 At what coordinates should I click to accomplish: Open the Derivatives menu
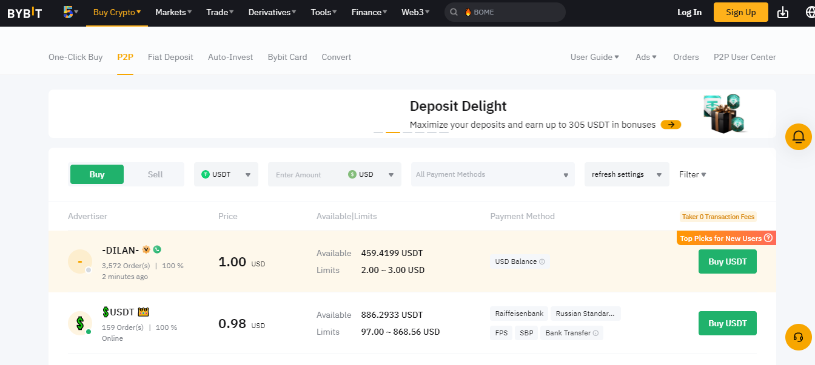tap(272, 12)
